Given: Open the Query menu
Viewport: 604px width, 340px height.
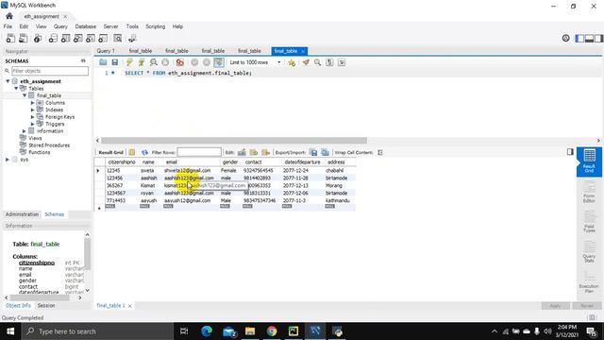Looking at the screenshot, I should click(x=60, y=26).
